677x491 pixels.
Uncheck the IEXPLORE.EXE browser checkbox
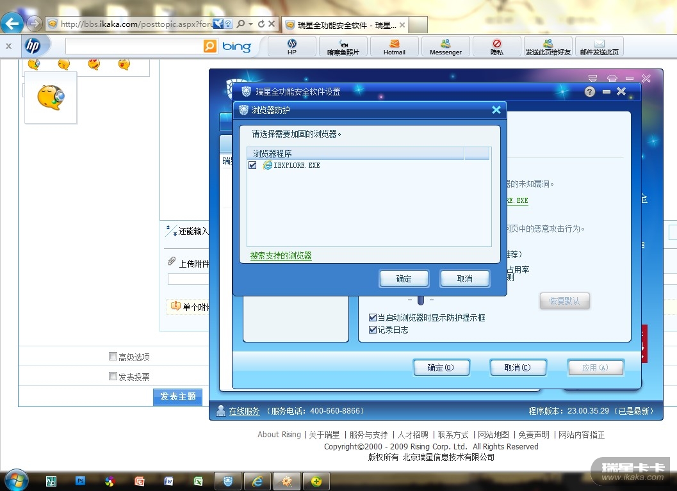click(x=252, y=165)
